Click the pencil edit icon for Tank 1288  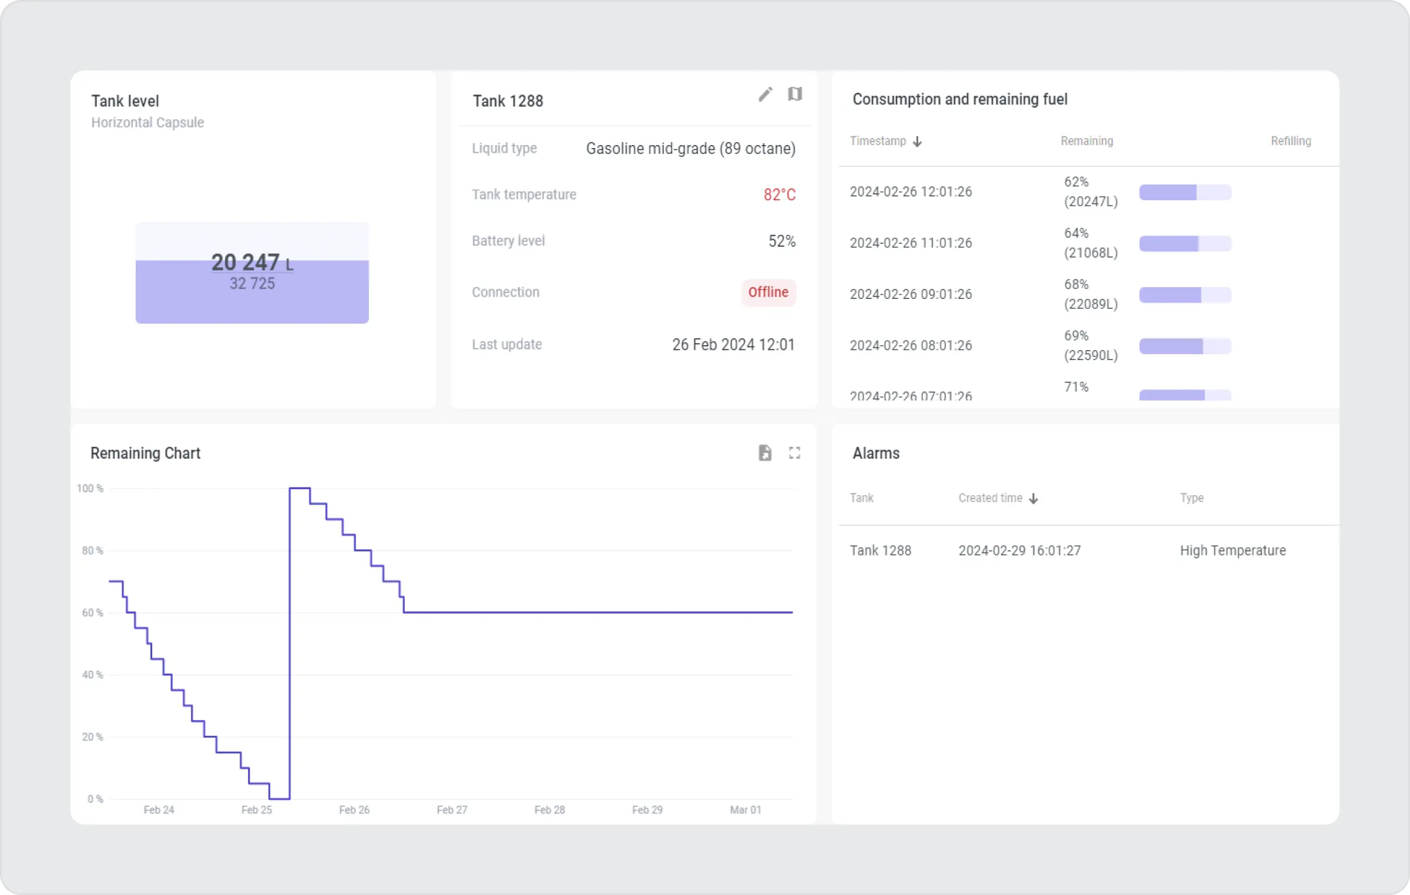tap(765, 95)
